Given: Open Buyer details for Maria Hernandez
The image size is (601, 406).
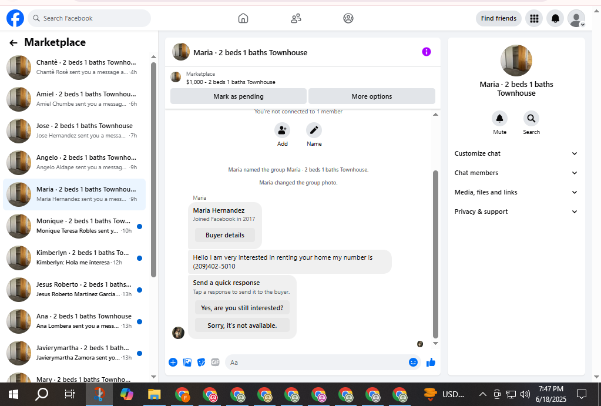Looking at the screenshot, I should click(224, 235).
